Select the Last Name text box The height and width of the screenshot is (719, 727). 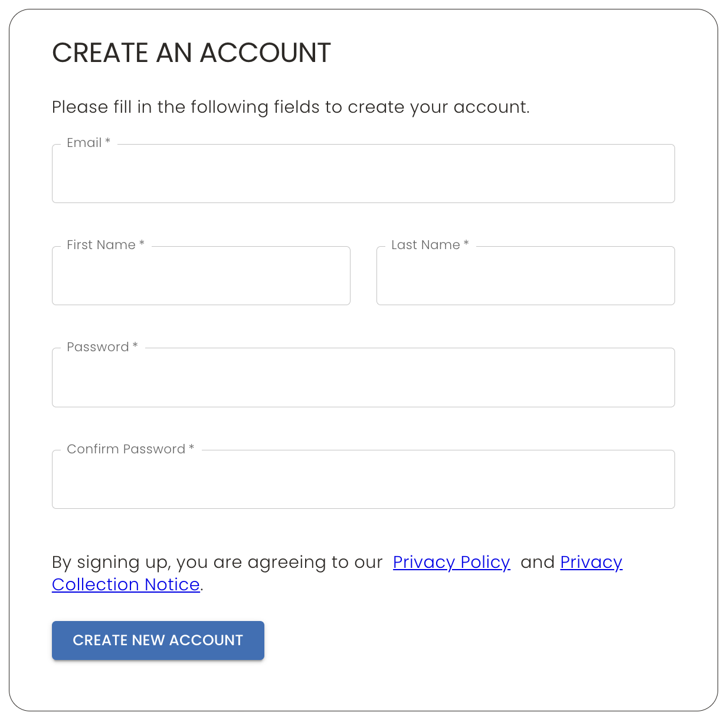point(526,276)
